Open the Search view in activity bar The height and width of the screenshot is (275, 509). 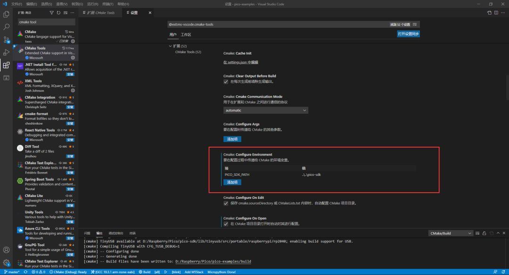pos(7,27)
